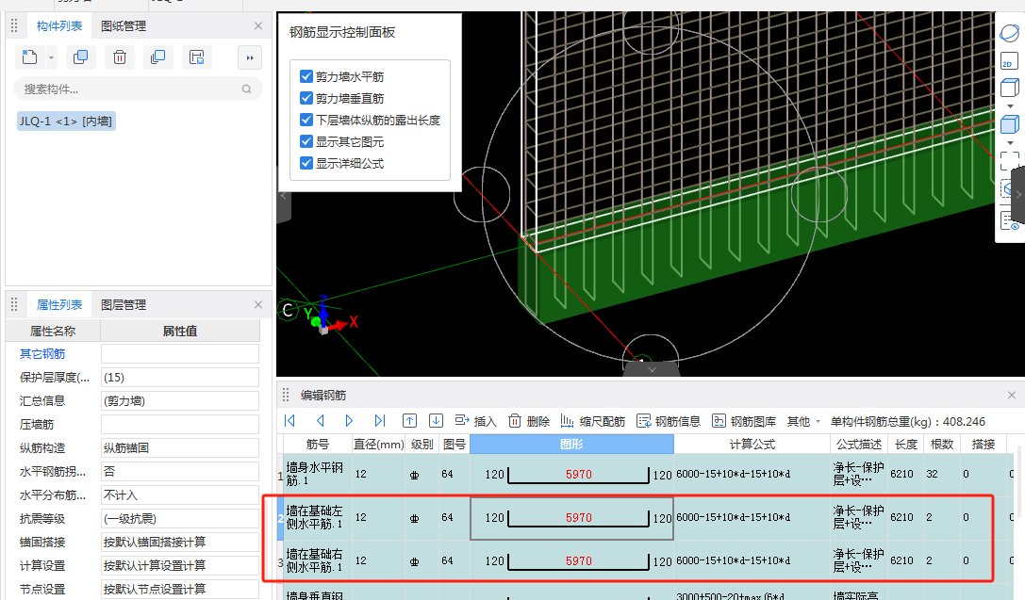
Task: Click the 插入 button
Action: 476,421
